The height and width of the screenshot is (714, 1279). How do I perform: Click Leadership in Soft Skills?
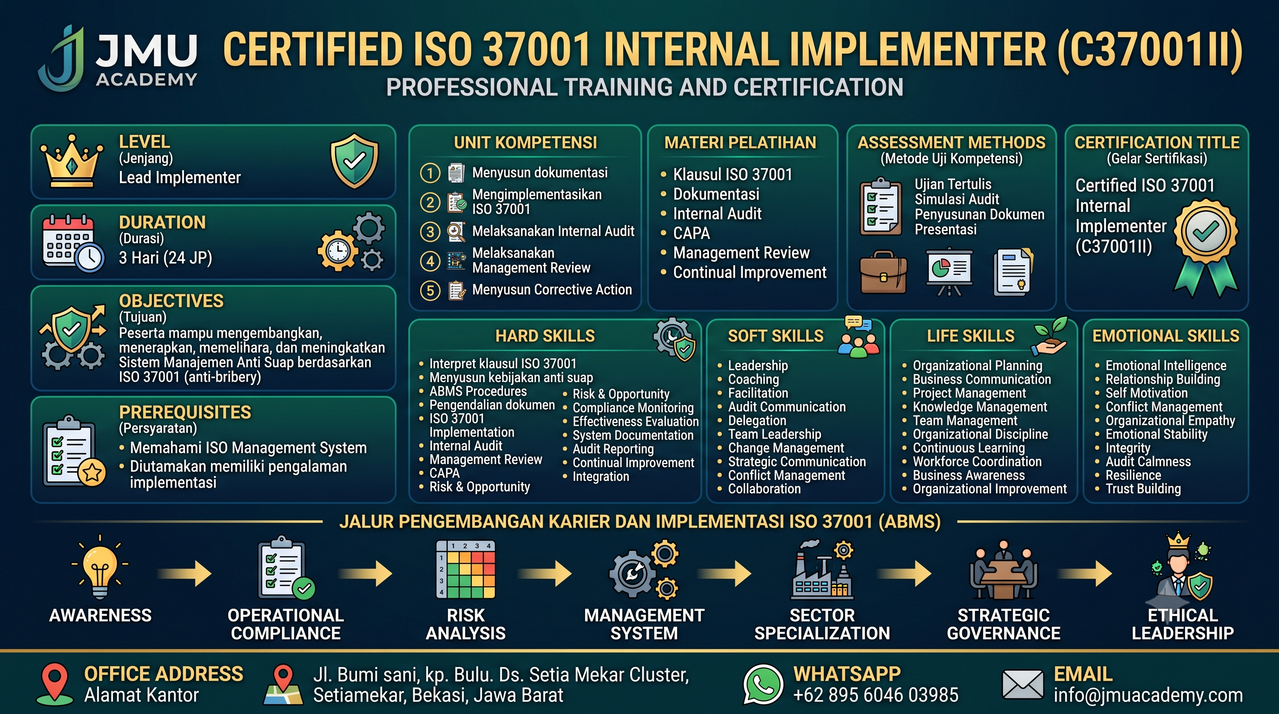click(x=758, y=365)
